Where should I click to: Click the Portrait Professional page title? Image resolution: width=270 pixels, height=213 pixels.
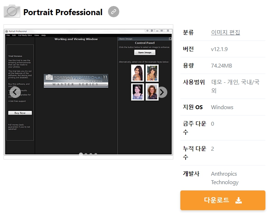(x=63, y=12)
